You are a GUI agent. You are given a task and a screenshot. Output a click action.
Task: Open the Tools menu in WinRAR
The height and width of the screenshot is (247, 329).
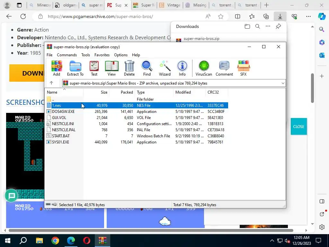(x=85, y=55)
